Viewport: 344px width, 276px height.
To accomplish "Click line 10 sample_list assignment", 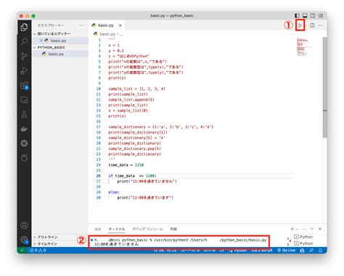I will point(136,89).
